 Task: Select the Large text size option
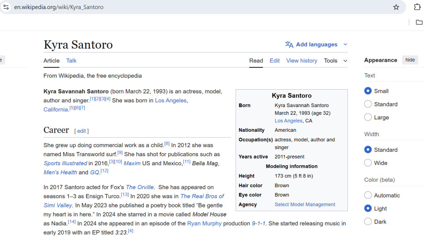click(x=368, y=117)
